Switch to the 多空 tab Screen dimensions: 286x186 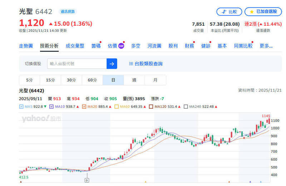tap(136, 46)
